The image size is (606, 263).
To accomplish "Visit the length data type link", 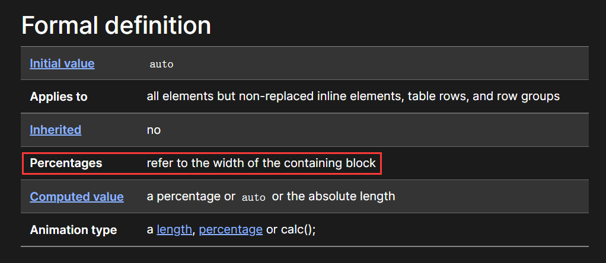I will coord(174,229).
